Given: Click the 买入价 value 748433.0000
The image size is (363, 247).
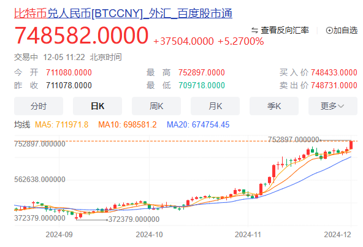Looking at the screenshot, I should pos(334,72).
